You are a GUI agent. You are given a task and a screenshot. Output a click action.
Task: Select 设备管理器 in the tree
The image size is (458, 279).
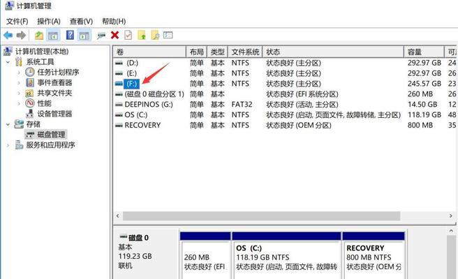[54, 114]
